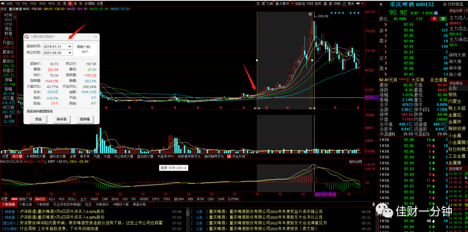Click the 简 toolbar button

pyautogui.click(x=263, y=3)
